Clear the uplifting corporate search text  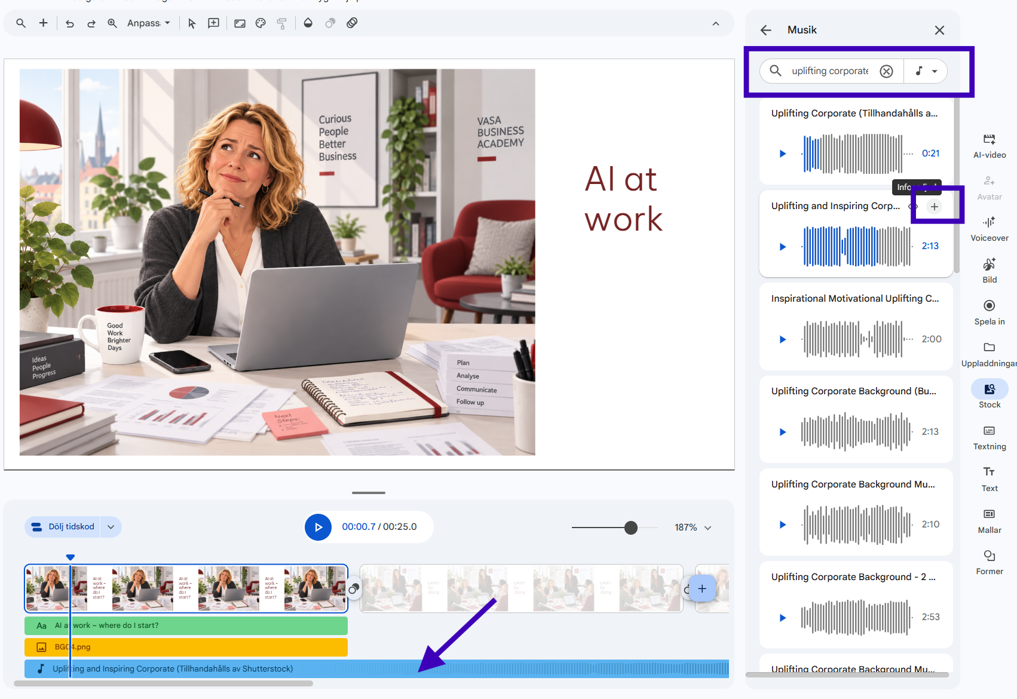[887, 71]
